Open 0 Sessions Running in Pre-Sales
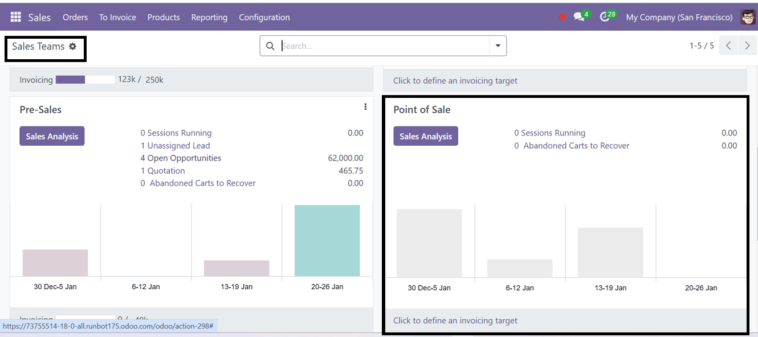758x337 pixels. pos(176,133)
